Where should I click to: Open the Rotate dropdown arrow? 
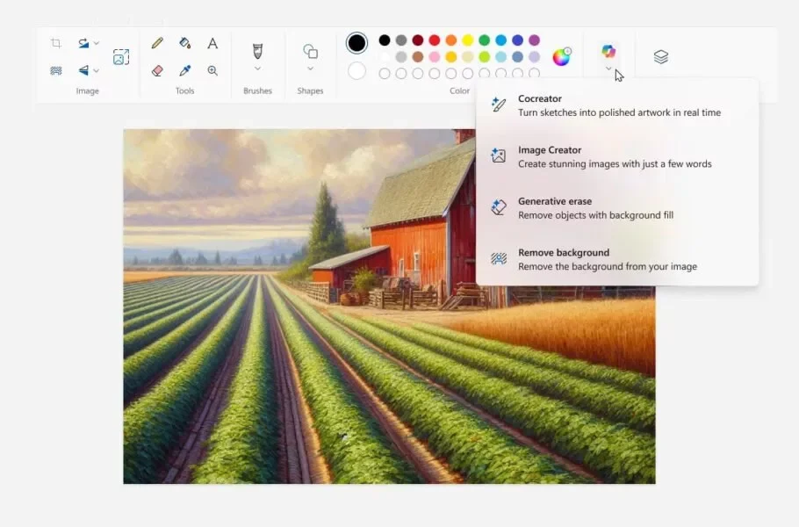pyautogui.click(x=96, y=42)
